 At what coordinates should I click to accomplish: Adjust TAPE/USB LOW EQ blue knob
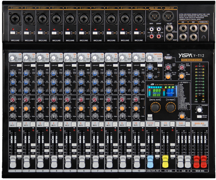tap(150, 76)
